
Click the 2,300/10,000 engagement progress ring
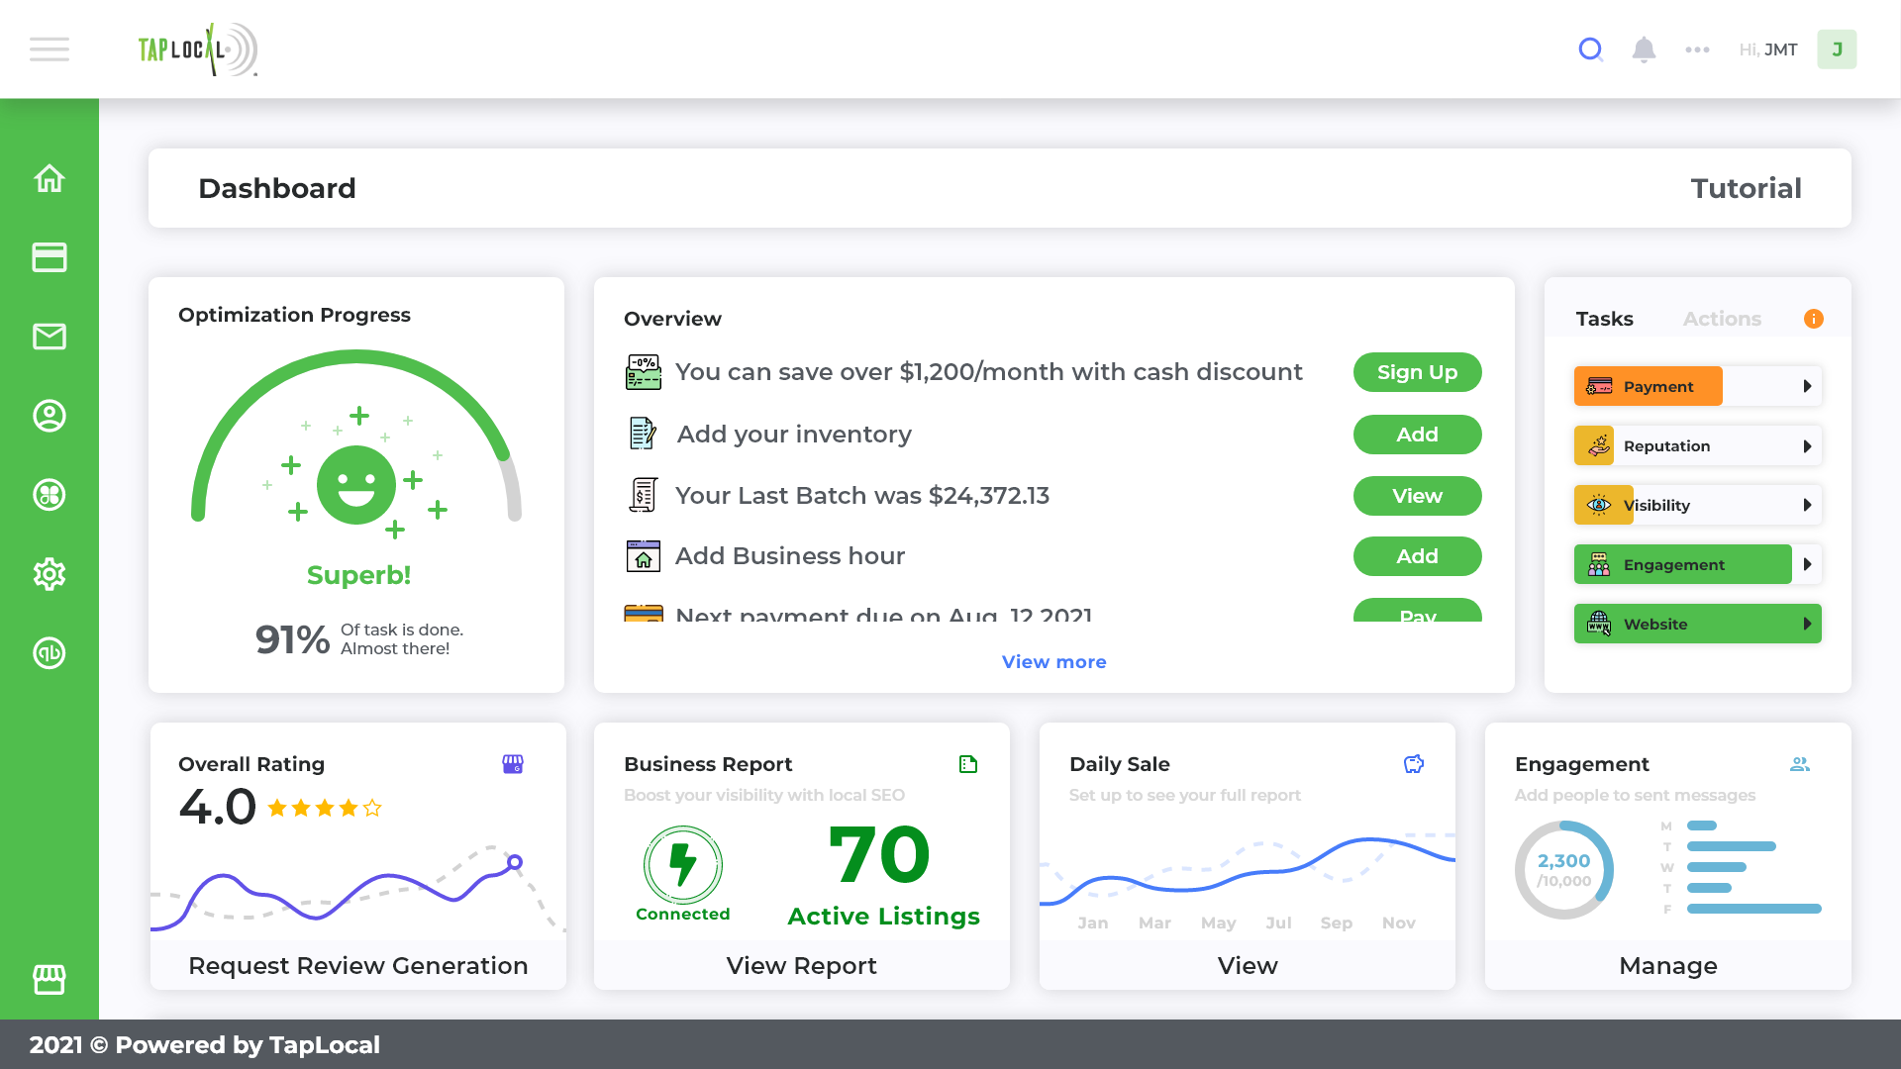[1564, 870]
